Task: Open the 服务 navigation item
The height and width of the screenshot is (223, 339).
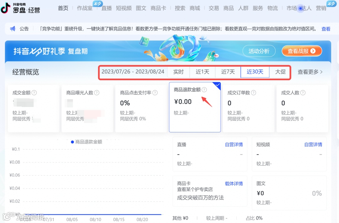Action: 258,8
